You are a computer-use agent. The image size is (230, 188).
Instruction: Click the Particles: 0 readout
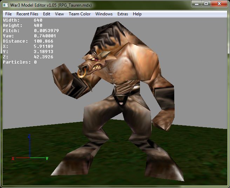[x=20, y=62]
